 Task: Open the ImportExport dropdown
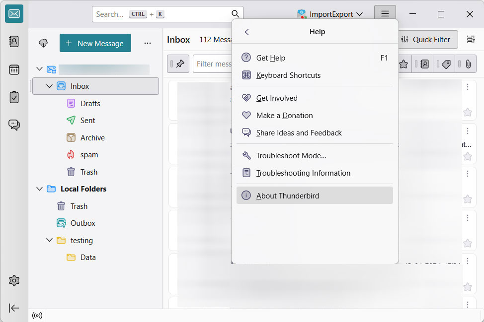tap(330, 14)
